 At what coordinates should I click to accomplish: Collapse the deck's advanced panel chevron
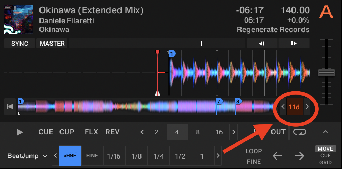[x=325, y=132]
